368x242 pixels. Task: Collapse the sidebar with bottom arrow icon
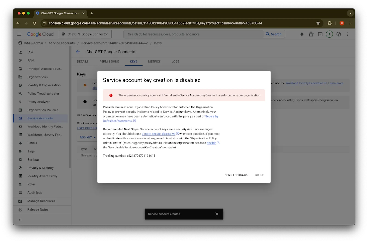coord(20,220)
